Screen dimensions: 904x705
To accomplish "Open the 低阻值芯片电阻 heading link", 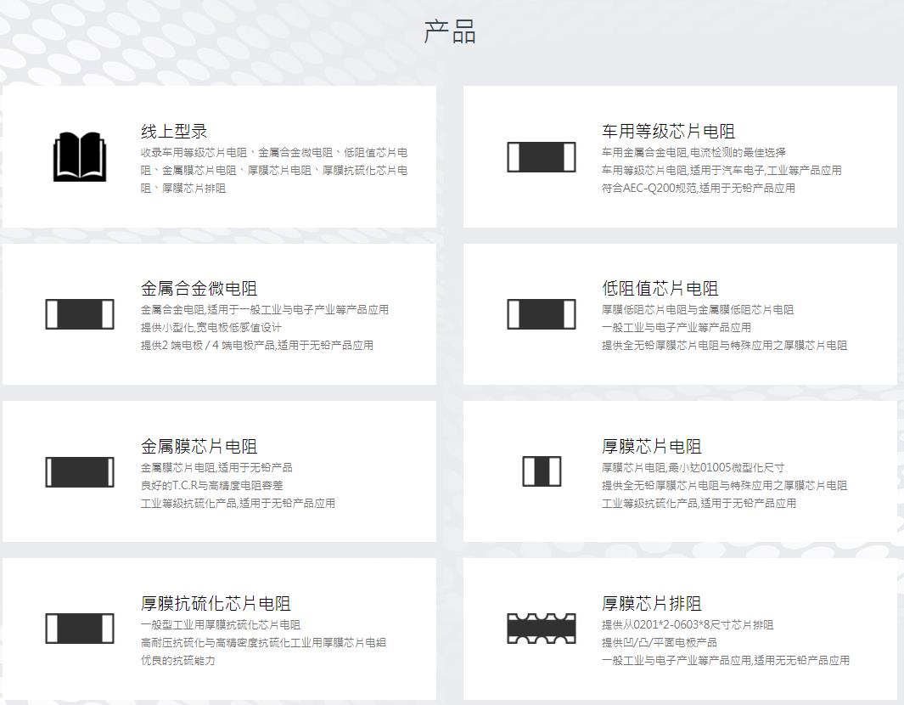I will pyautogui.click(x=660, y=289).
